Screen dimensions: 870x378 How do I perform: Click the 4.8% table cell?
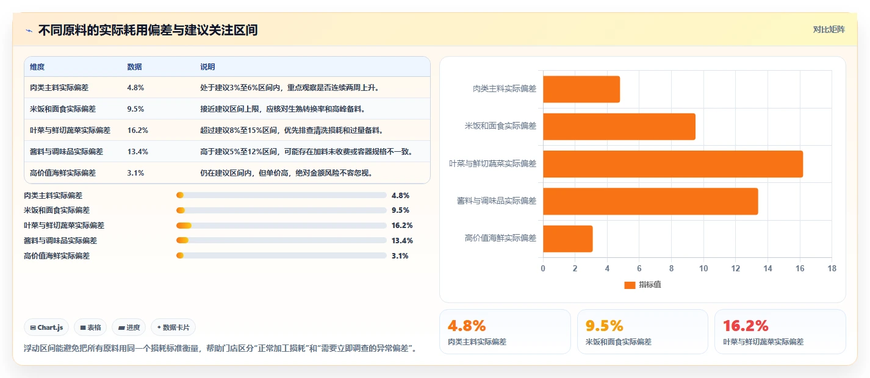135,88
